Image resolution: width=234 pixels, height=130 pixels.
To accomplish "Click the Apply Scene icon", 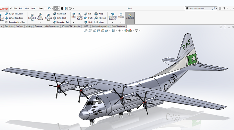I will (130, 31).
